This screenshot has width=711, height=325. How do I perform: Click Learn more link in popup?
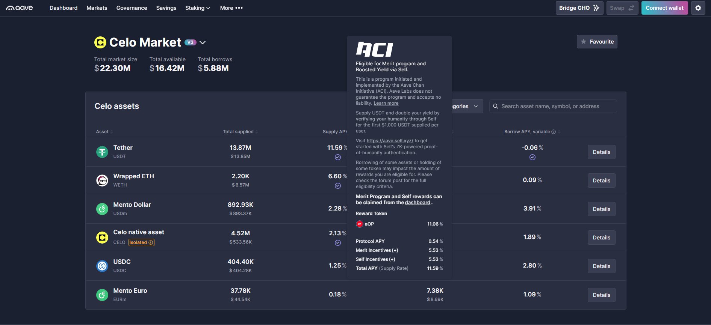pos(386,103)
